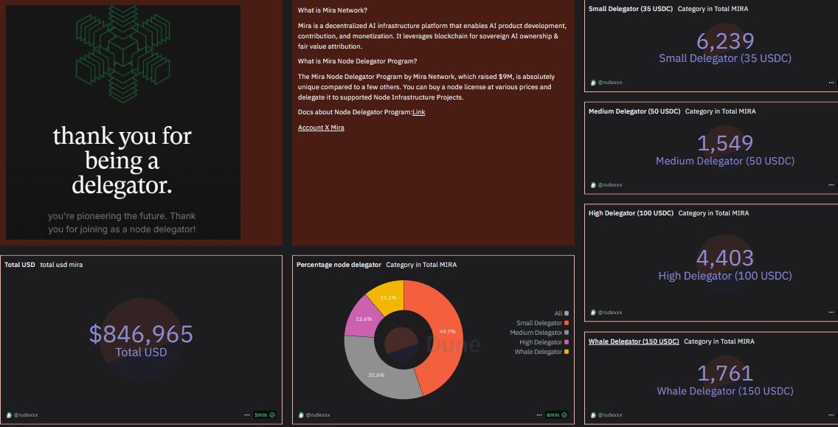838x427 pixels.
Task: Toggle the All legend entry
Action: [x=561, y=313]
